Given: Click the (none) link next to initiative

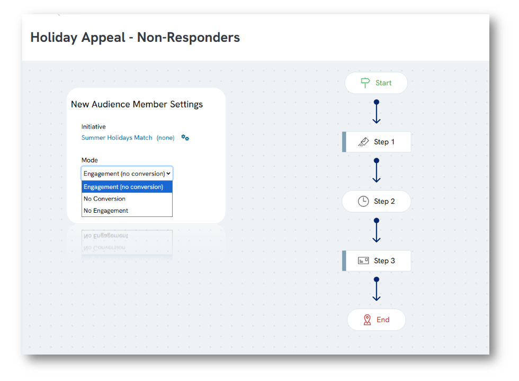Looking at the screenshot, I should click(165, 138).
